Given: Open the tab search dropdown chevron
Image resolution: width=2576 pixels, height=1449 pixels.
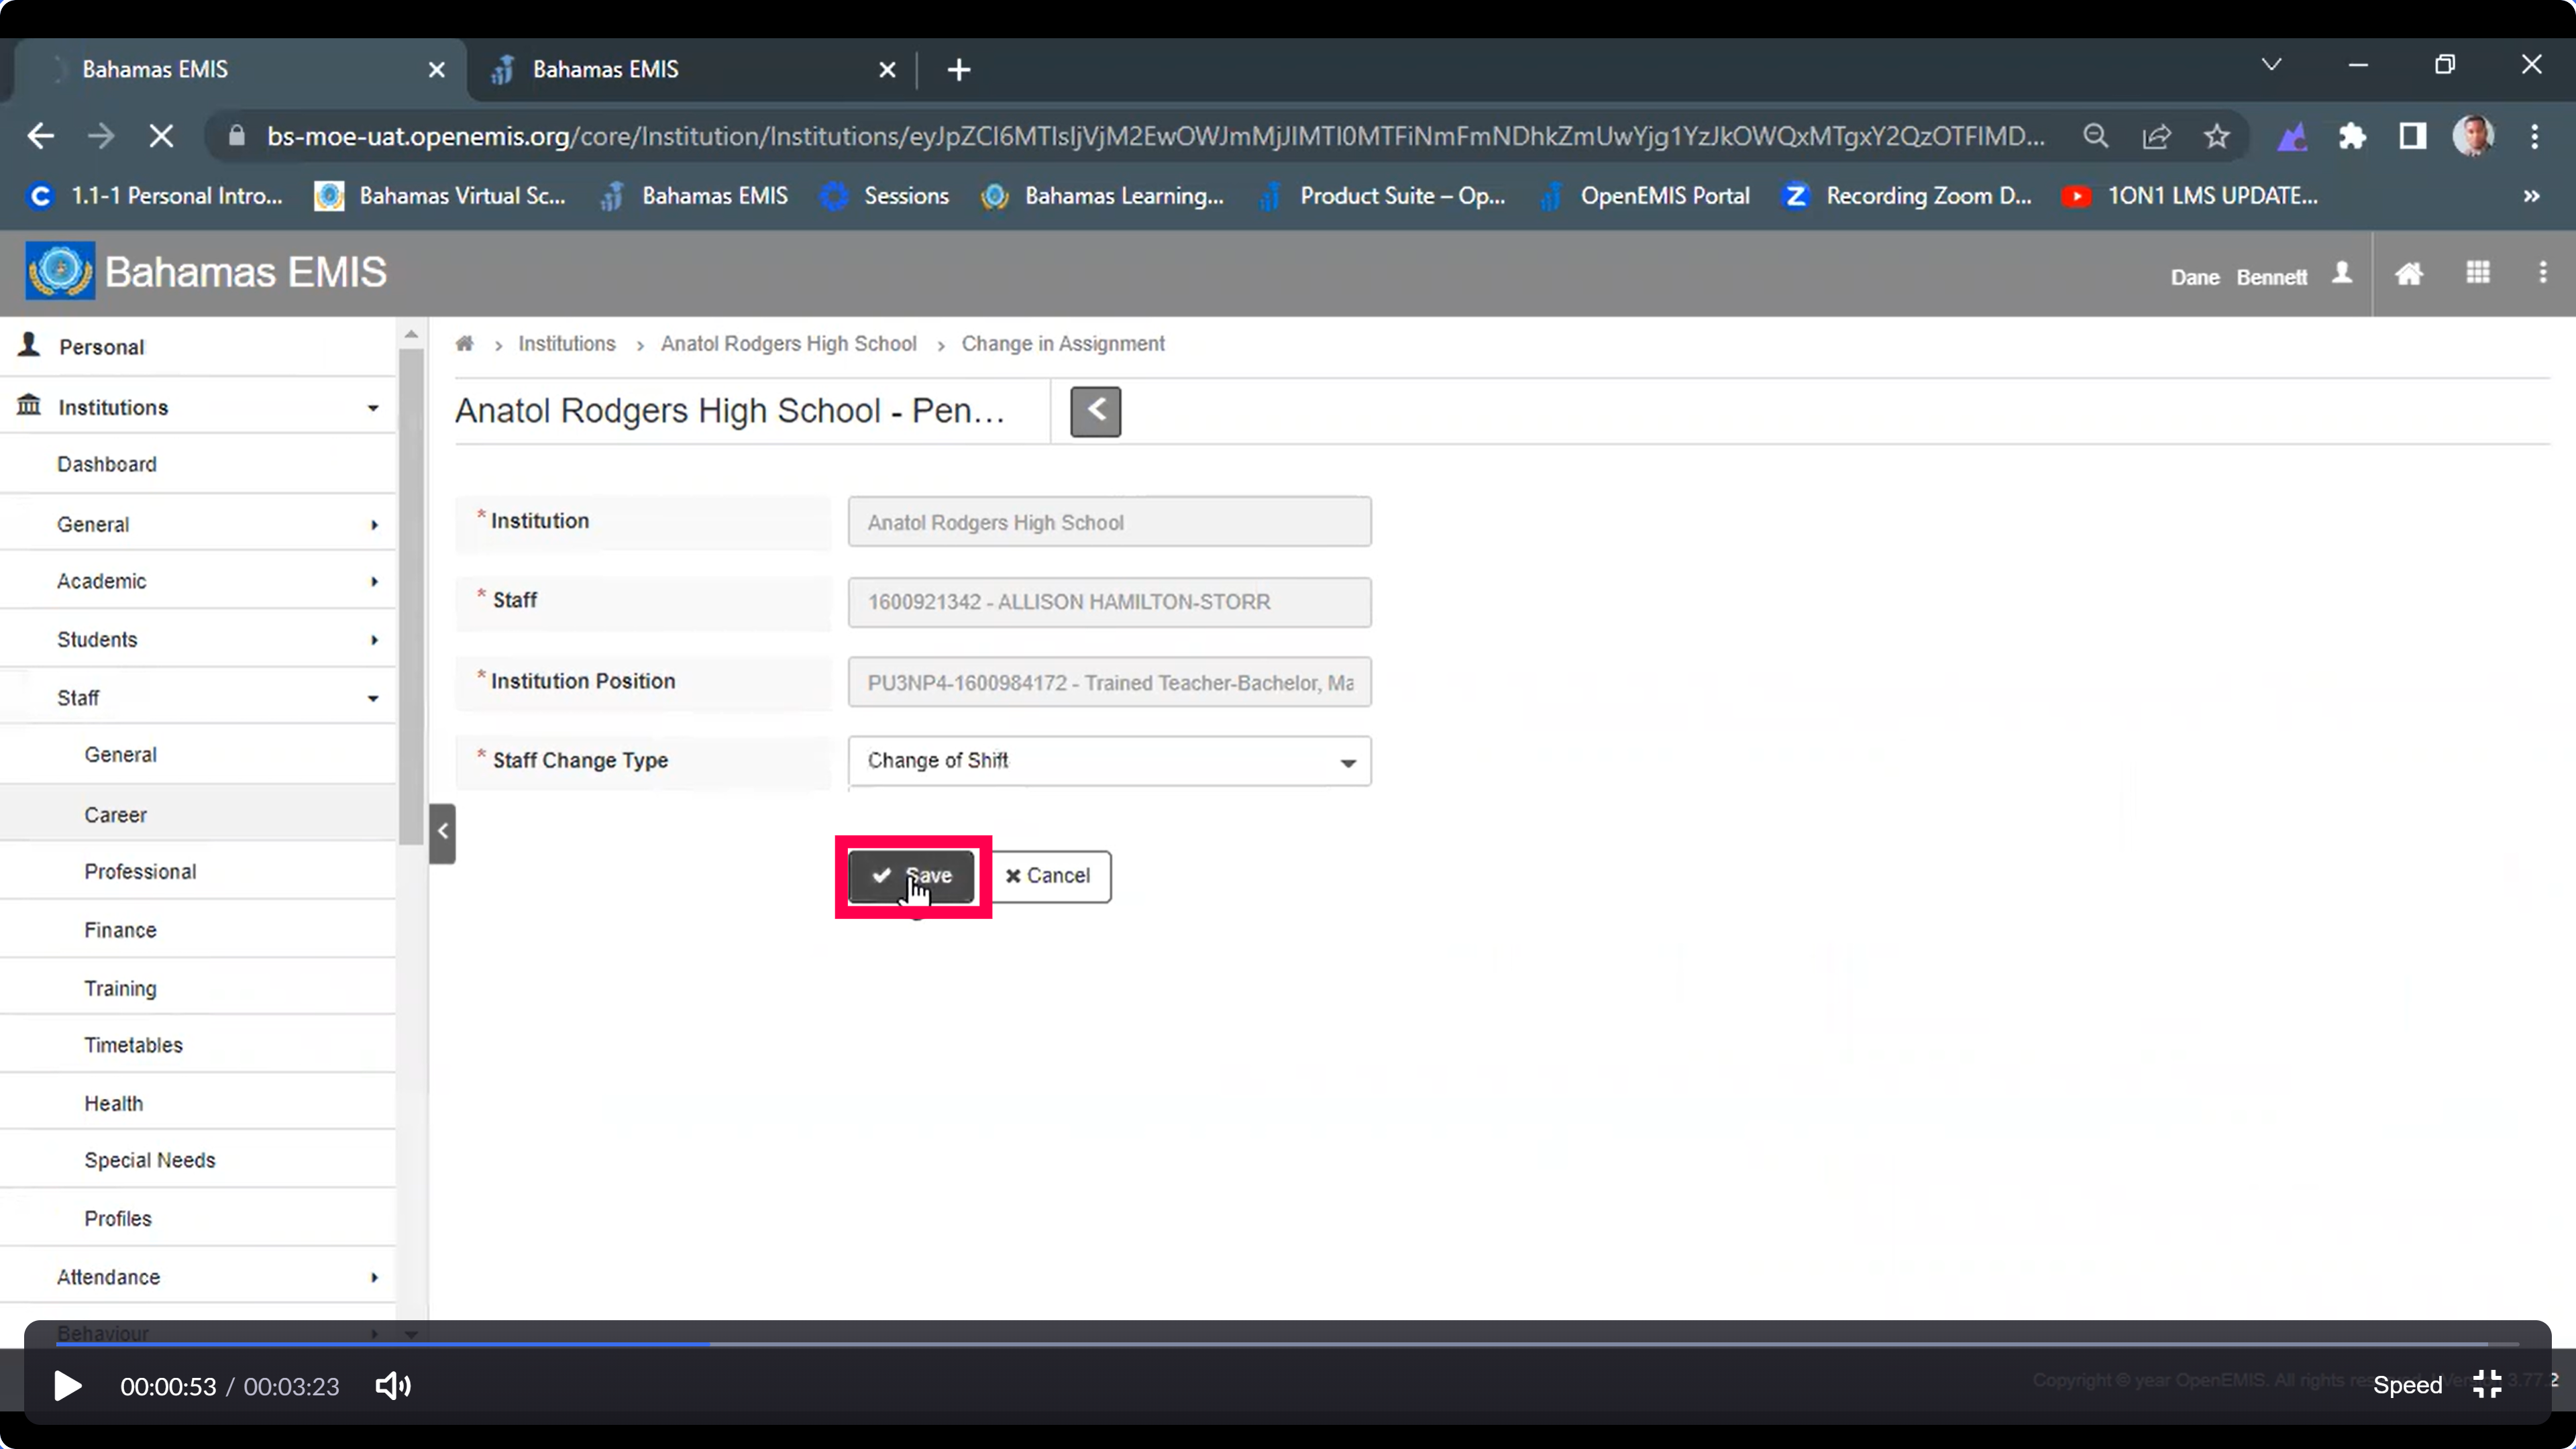Looking at the screenshot, I should (x=2272, y=65).
